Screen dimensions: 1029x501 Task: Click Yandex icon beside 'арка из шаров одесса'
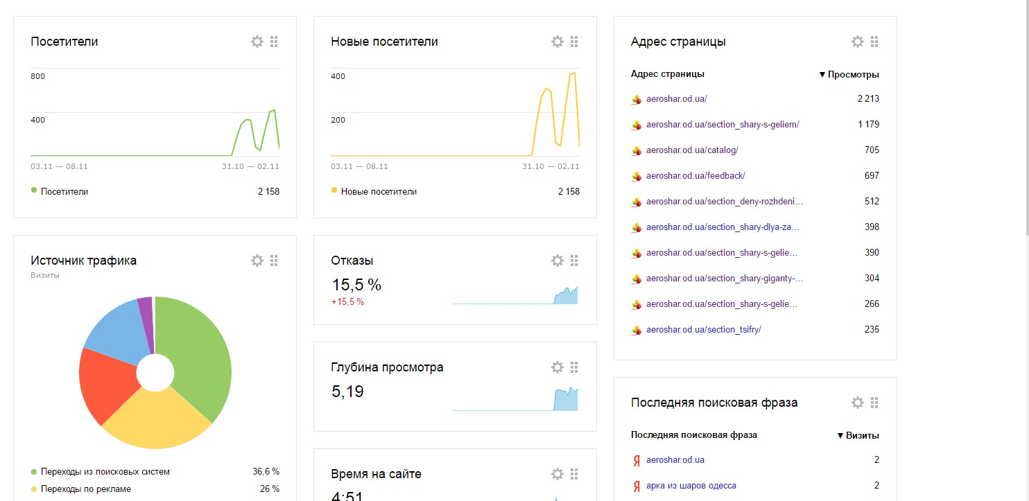(x=637, y=486)
